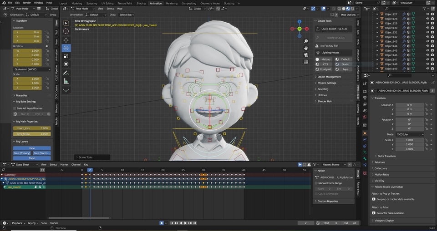The height and width of the screenshot is (231, 437).
Task: Click the Quick Export (v1.5.3) button
Action: pyautogui.click(x=334, y=29)
